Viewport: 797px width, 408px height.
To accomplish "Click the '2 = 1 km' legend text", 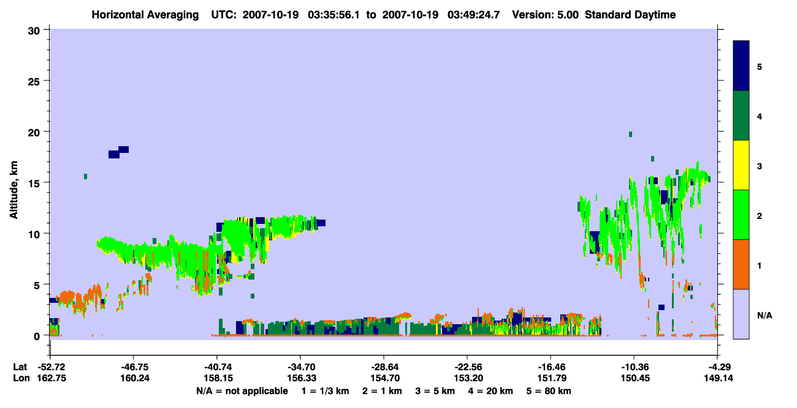I will [383, 391].
